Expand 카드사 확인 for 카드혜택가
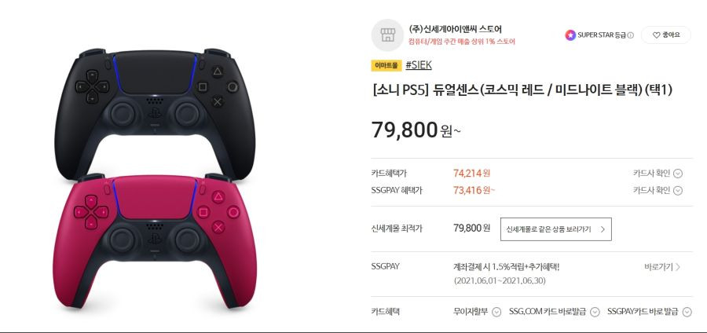707x333 pixels. [x=678, y=174]
